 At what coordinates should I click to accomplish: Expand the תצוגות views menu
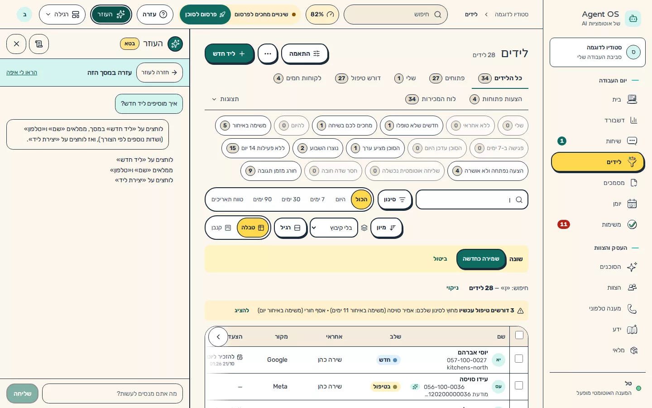coord(225,99)
